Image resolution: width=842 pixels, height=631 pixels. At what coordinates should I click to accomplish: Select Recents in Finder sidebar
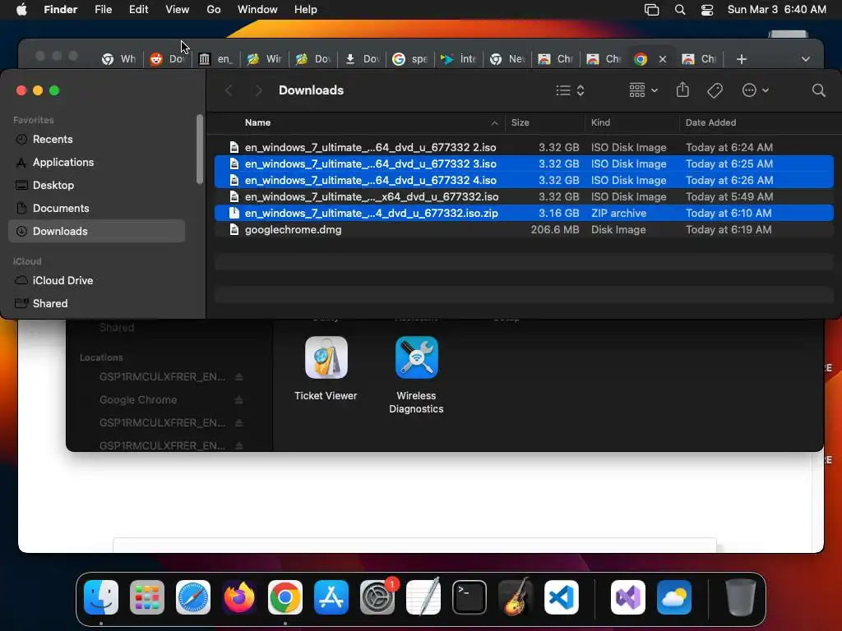click(97, 140)
